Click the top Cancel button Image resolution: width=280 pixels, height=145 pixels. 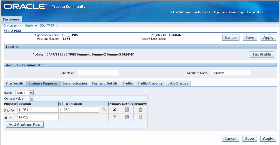(231, 38)
